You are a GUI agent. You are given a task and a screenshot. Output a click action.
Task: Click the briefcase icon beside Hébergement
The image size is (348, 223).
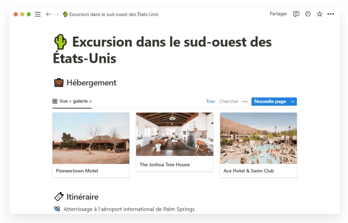coord(59,83)
